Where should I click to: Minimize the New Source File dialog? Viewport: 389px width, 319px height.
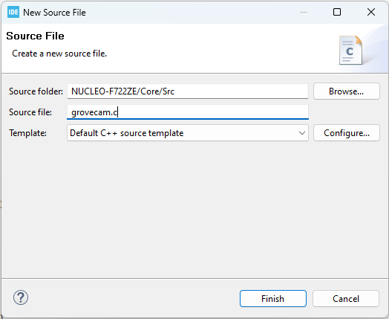coord(304,12)
